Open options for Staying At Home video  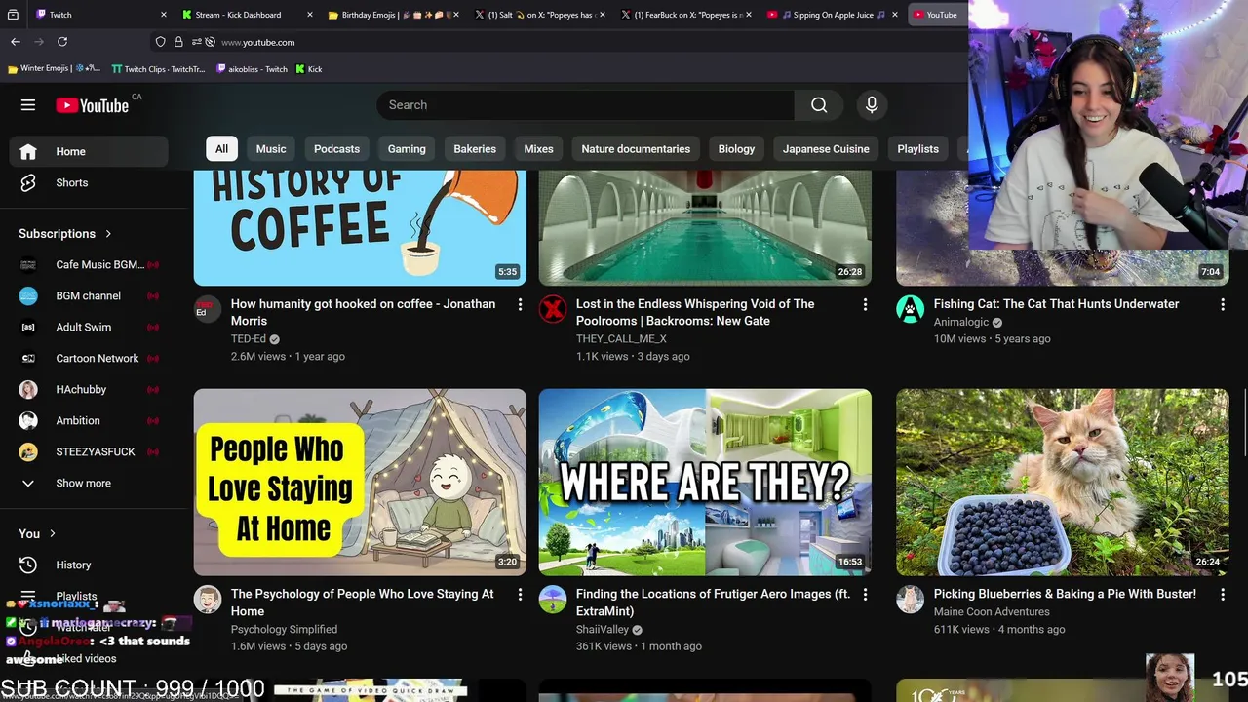click(x=520, y=595)
